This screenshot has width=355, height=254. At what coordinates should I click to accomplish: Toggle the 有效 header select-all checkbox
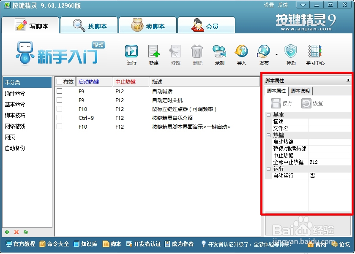(x=59, y=81)
